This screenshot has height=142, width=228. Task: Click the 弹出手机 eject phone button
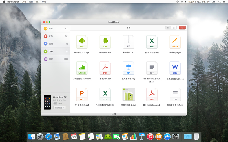59,108
